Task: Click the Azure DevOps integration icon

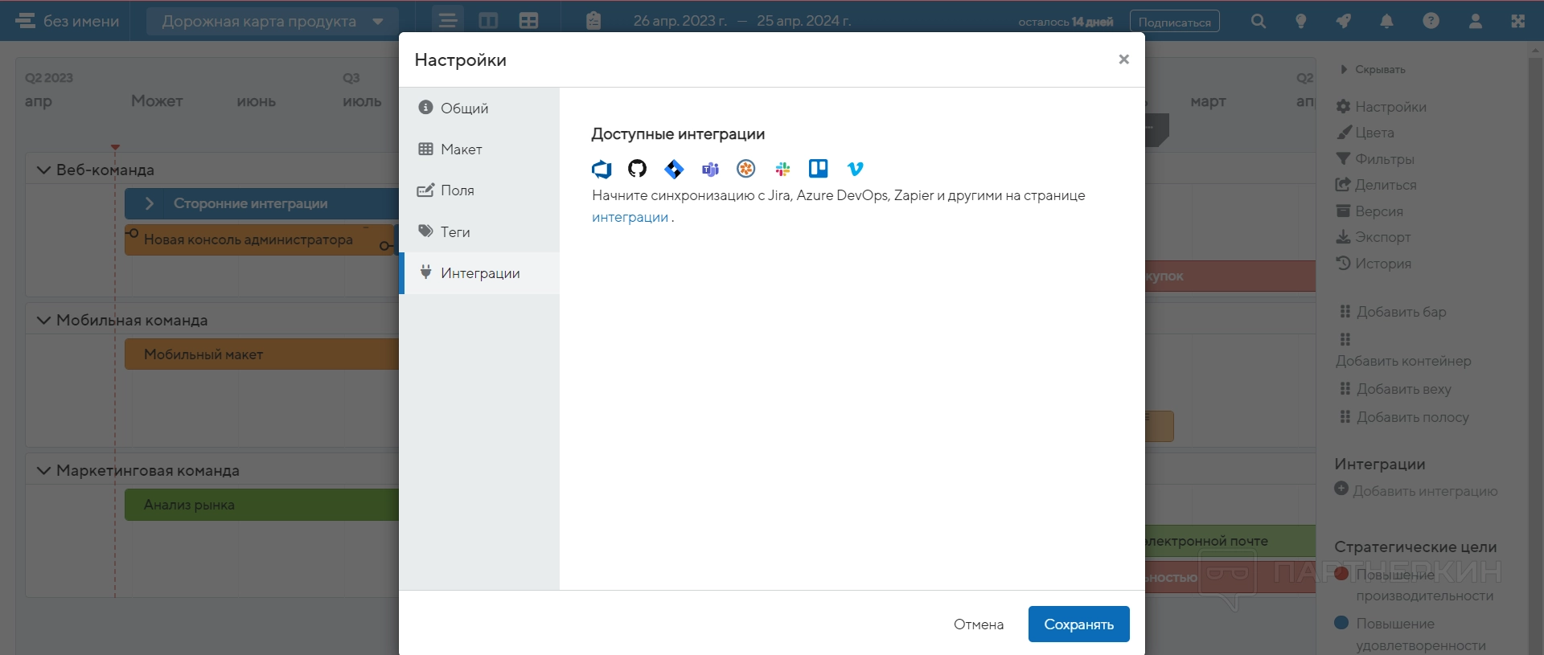Action: tap(602, 169)
